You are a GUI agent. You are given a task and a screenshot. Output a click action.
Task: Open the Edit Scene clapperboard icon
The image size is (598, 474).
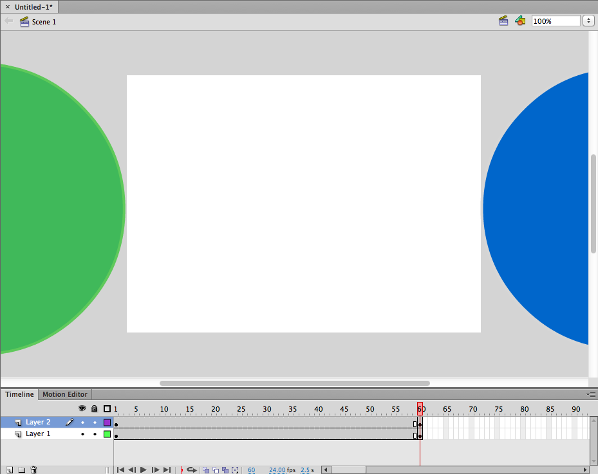(x=503, y=21)
